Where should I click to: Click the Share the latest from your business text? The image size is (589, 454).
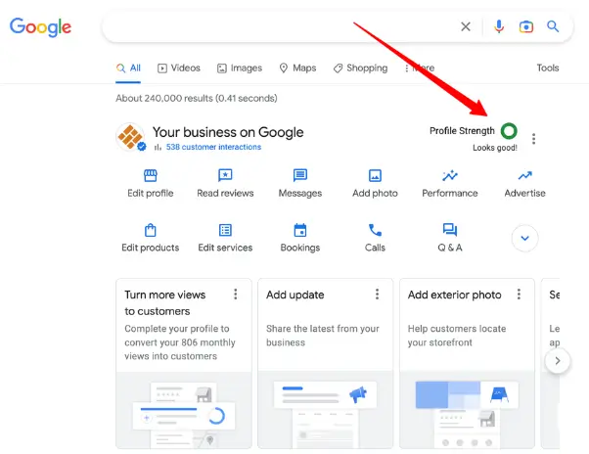coord(323,336)
